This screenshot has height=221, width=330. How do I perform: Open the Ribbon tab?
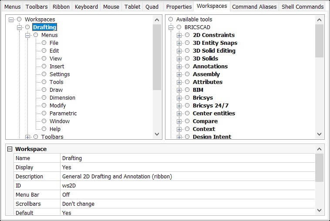tap(61, 7)
